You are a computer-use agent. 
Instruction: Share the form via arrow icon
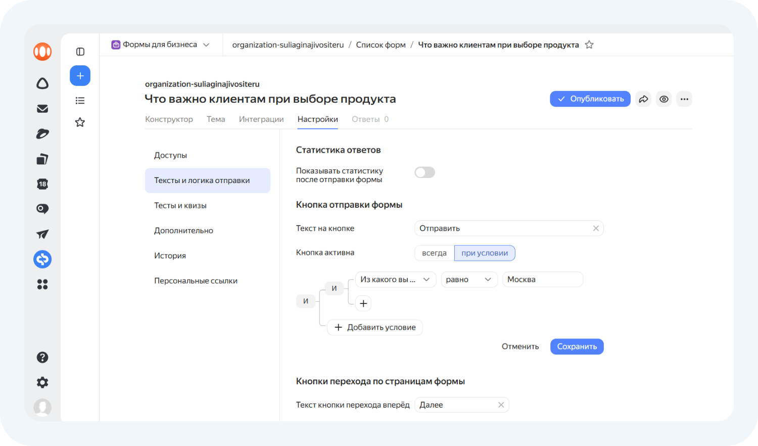(x=643, y=99)
